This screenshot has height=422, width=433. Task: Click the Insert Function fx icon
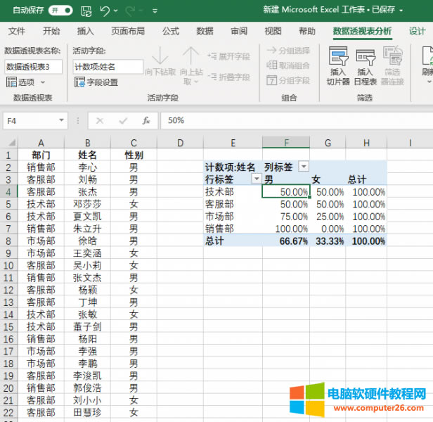(x=146, y=120)
